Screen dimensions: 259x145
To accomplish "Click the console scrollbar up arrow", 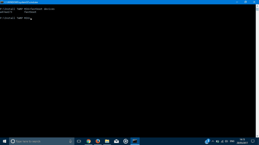I will point(257,6).
